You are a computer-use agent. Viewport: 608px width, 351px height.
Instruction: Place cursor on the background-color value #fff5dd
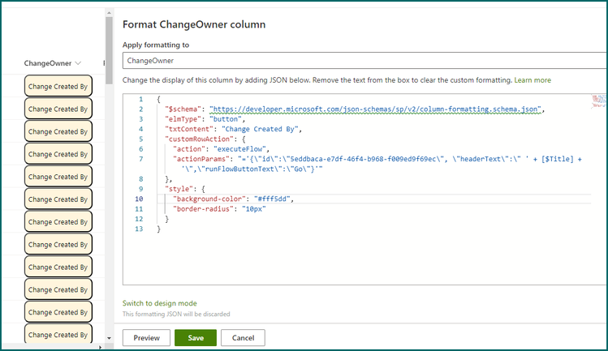pos(272,199)
